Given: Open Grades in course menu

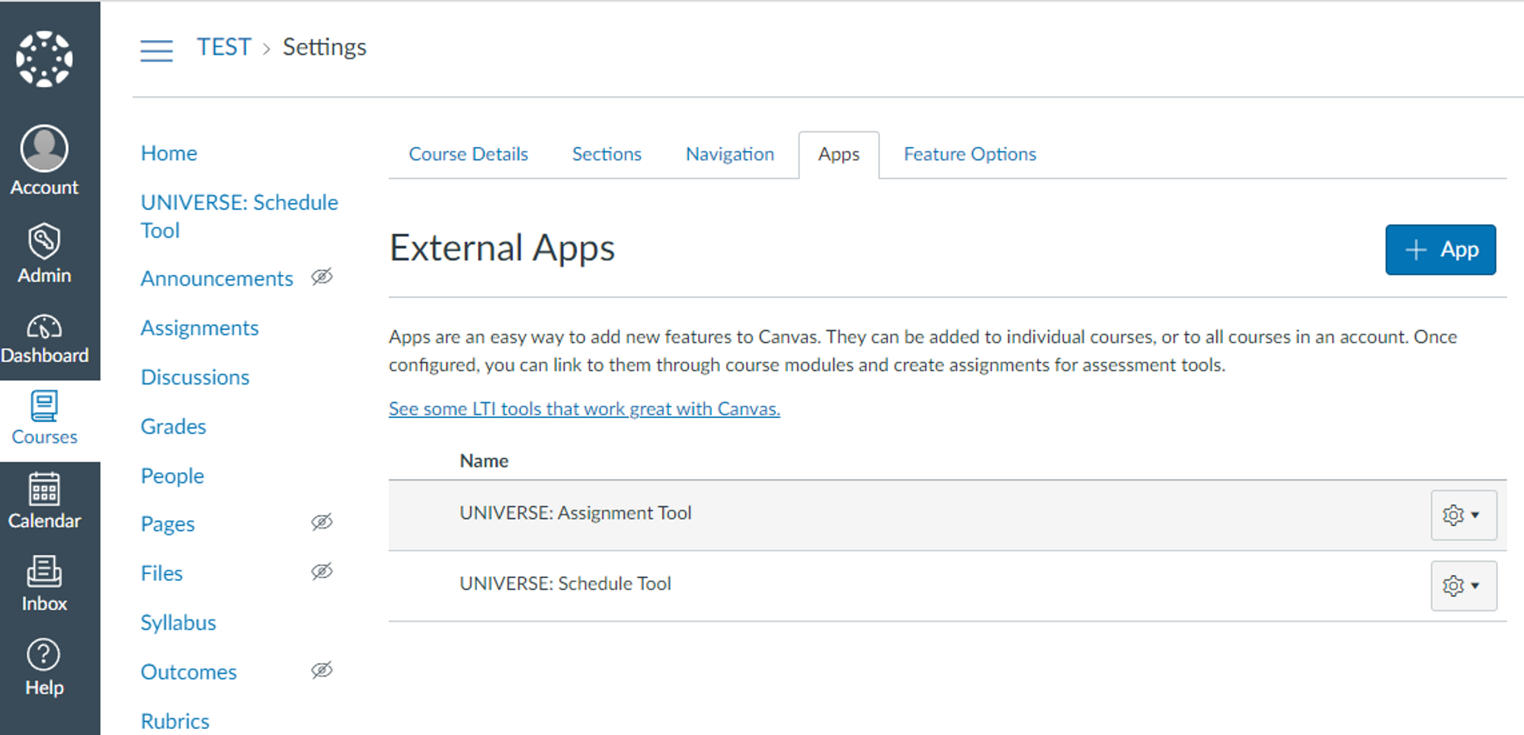Looking at the screenshot, I should (174, 427).
